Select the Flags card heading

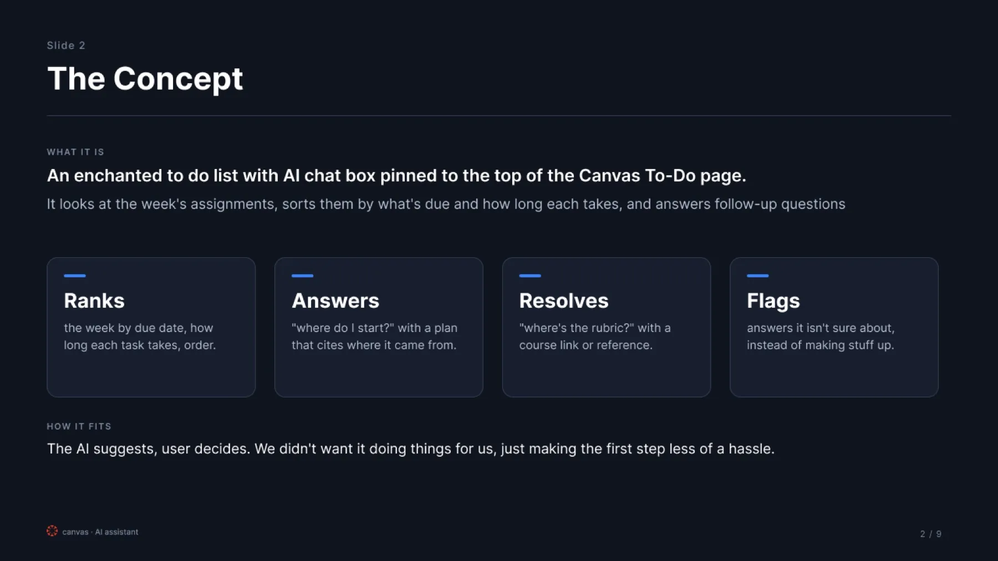coord(773,301)
